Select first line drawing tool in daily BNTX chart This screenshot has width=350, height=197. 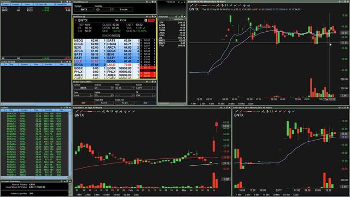pos(77,111)
